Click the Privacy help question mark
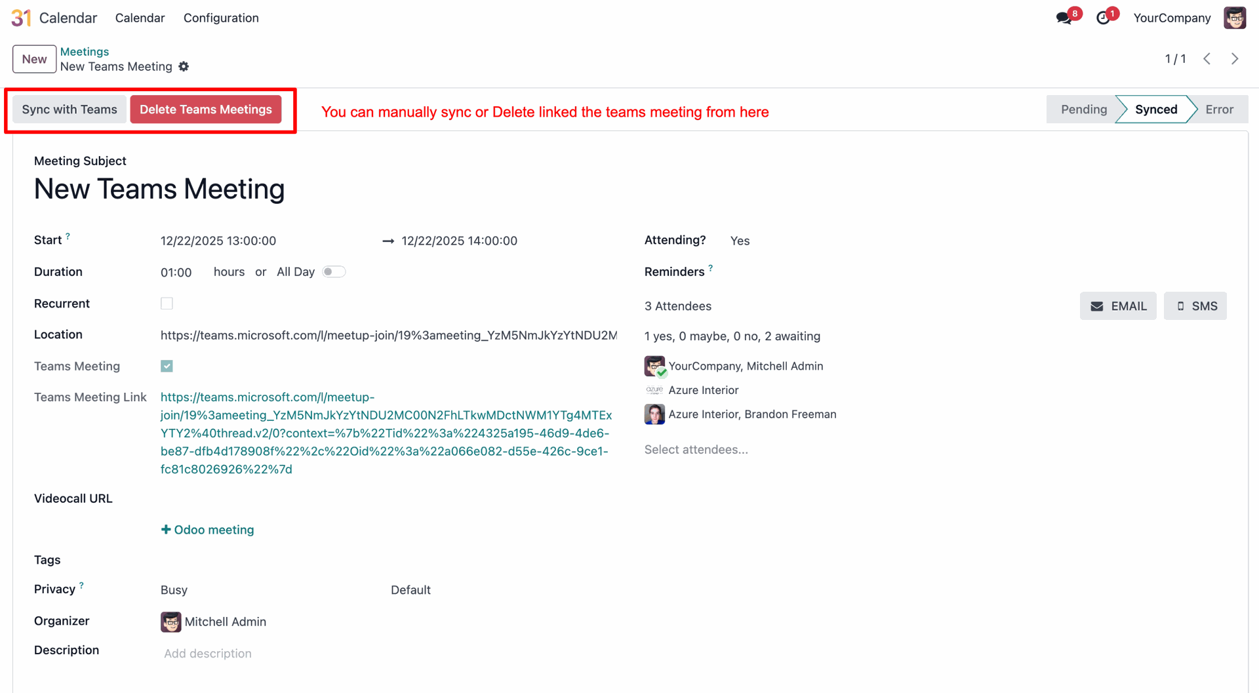1259x693 pixels. [81, 585]
